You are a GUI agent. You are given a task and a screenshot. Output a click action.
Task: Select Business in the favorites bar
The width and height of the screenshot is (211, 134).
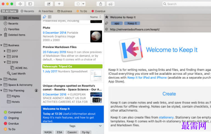click(x=65, y=11)
